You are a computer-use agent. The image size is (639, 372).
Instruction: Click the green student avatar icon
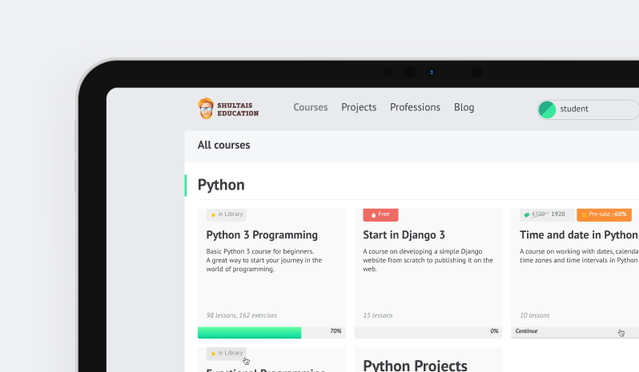(x=547, y=110)
